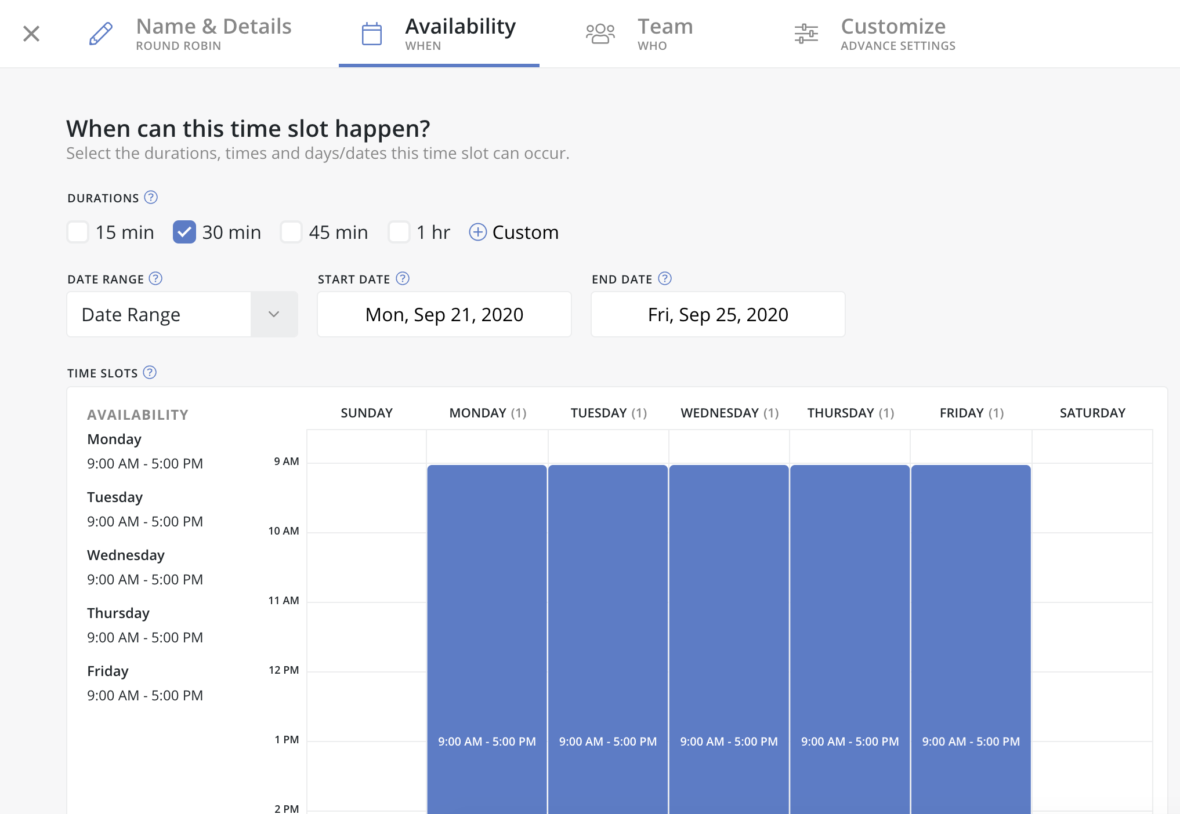The image size is (1180, 814).
Task: Enable the 15 min duration checkbox
Action: coord(78,231)
